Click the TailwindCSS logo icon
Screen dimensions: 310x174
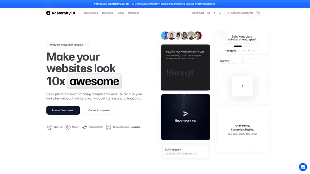coord(84,127)
